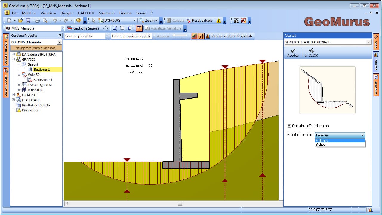
Task: Click the horizontal scrollbar thumb
Action: [x=180, y=204]
